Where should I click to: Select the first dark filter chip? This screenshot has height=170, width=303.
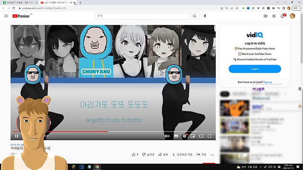coord(225,94)
